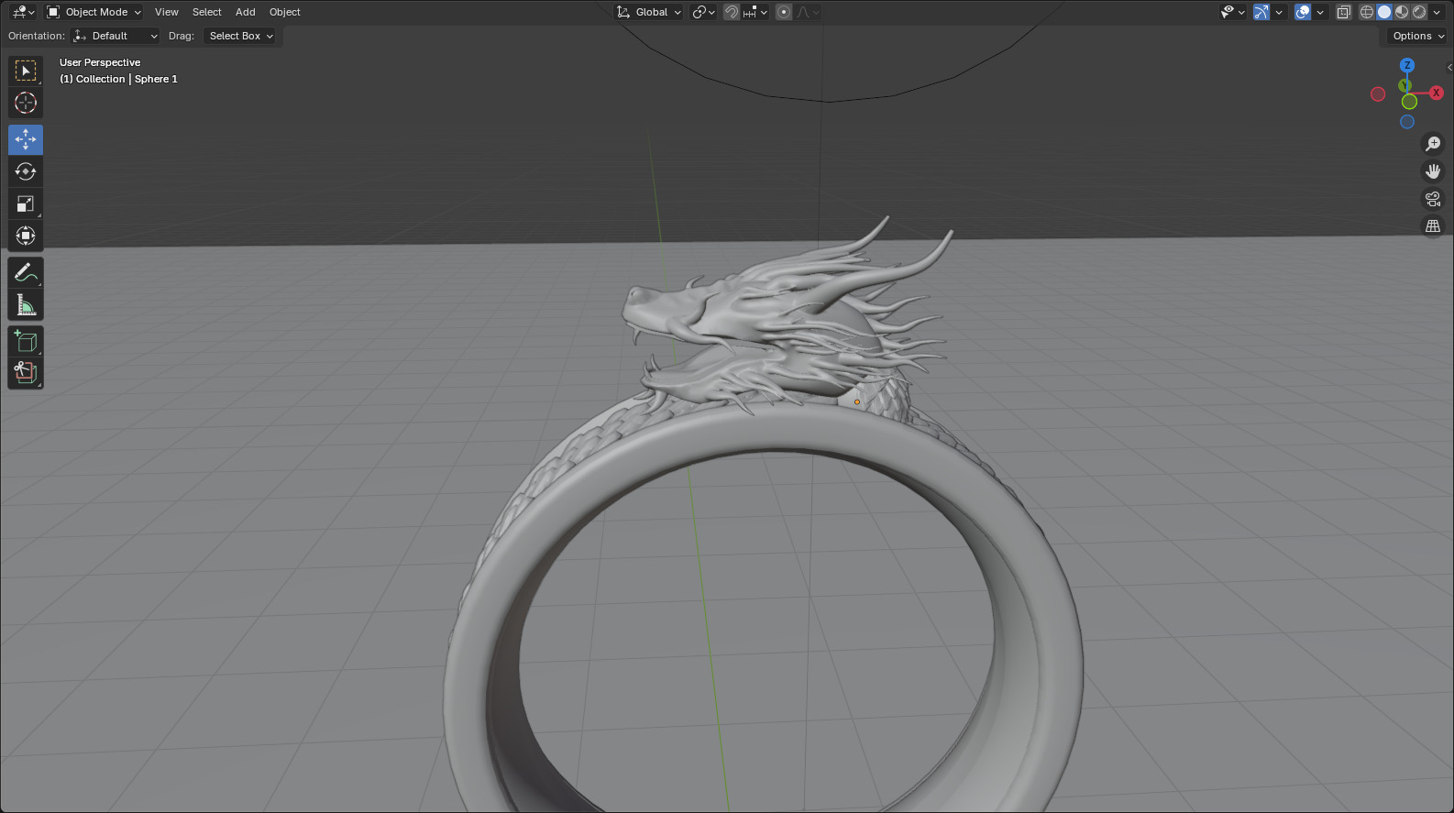Viewport: 1454px width, 813px height.
Task: Switch to material preview shading
Action: tap(1402, 12)
